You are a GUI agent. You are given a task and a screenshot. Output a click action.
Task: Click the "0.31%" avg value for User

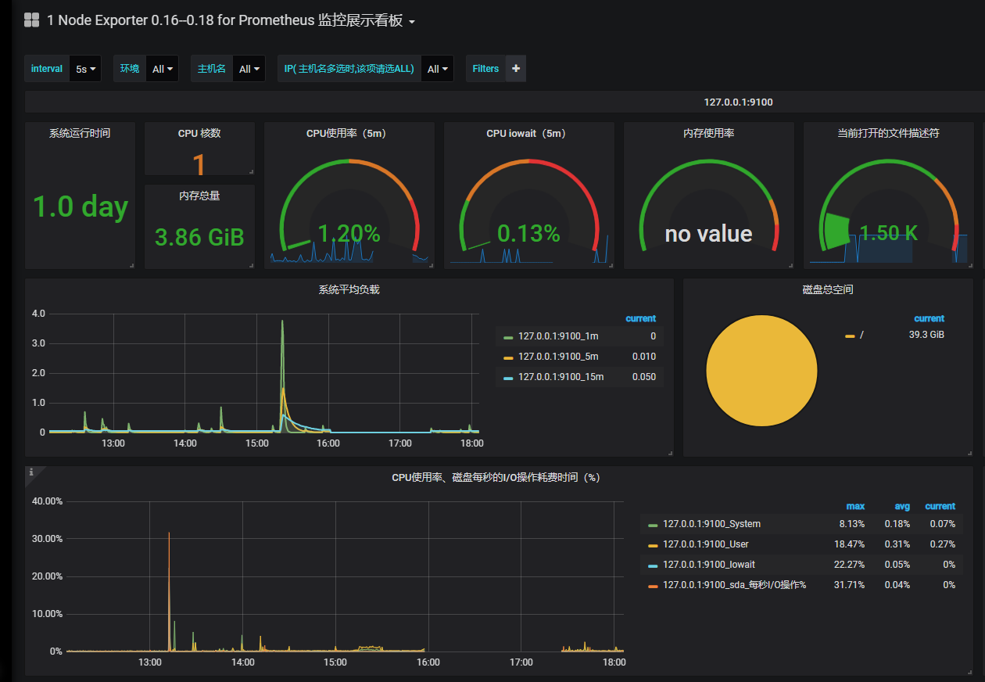(897, 544)
